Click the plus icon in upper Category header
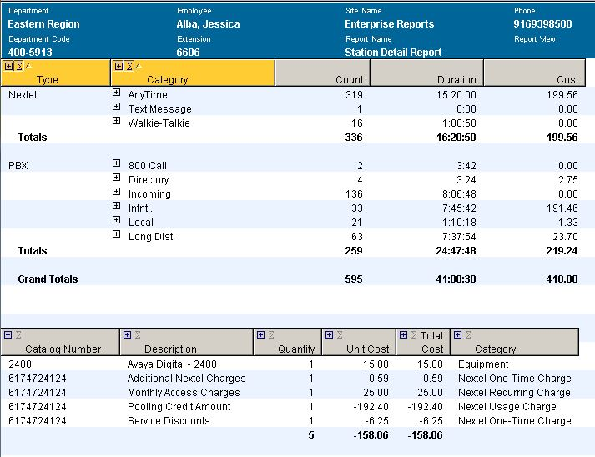Screen dimensions: 595x457 (x=118, y=66)
